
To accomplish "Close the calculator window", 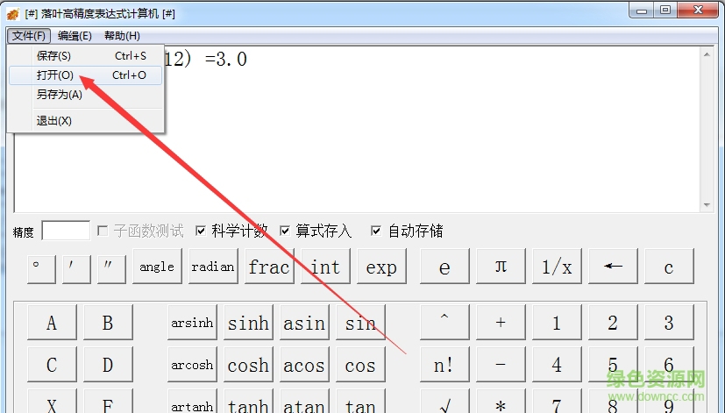I will pos(699,11).
